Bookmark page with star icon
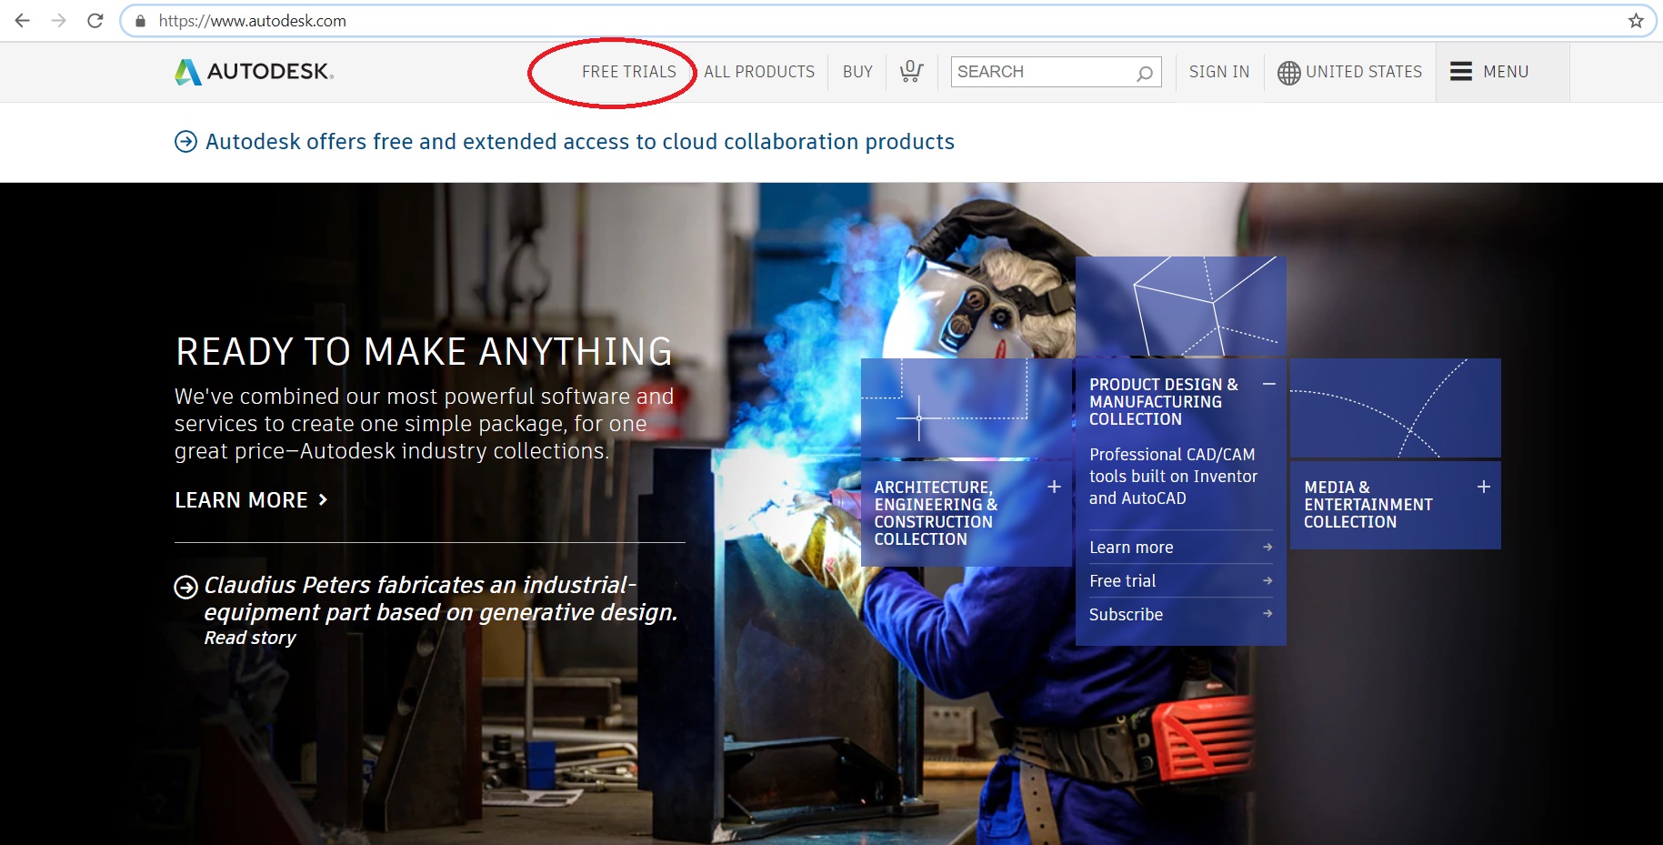The image size is (1663, 845). (x=1636, y=20)
